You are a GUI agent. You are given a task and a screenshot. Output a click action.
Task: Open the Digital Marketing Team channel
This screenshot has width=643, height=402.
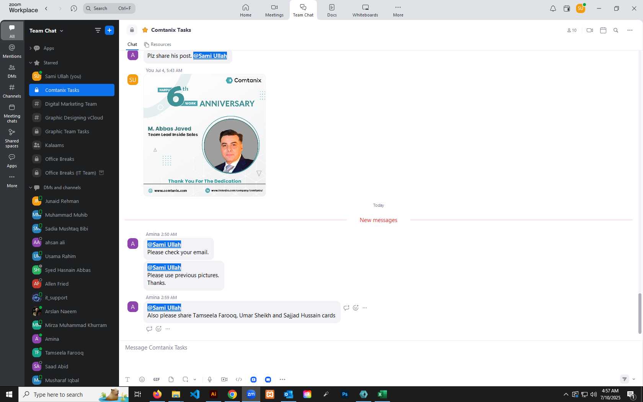tap(72, 104)
